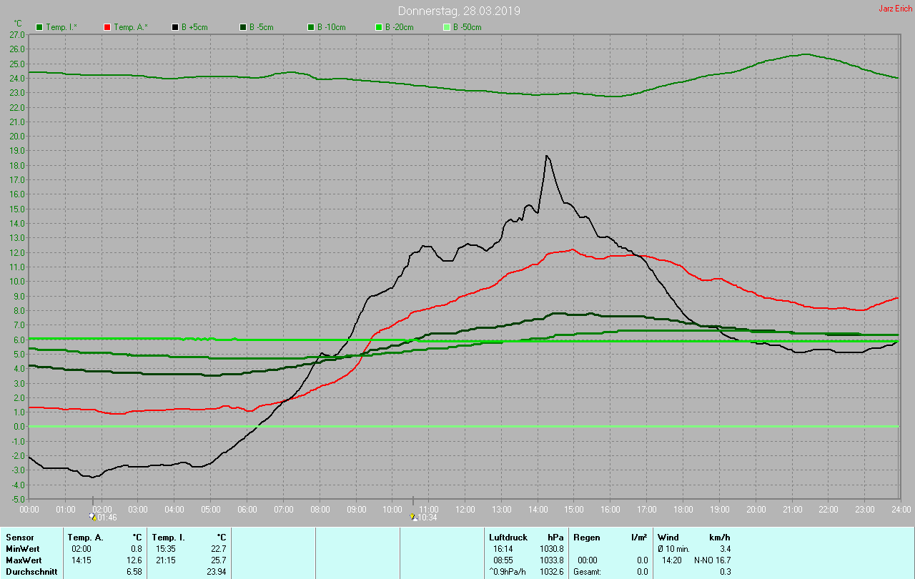Select the MaxWert row label
Image resolution: width=915 pixels, height=579 pixels.
click(x=25, y=560)
